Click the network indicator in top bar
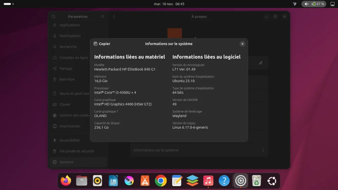338x190 pixels. click(x=295, y=4)
